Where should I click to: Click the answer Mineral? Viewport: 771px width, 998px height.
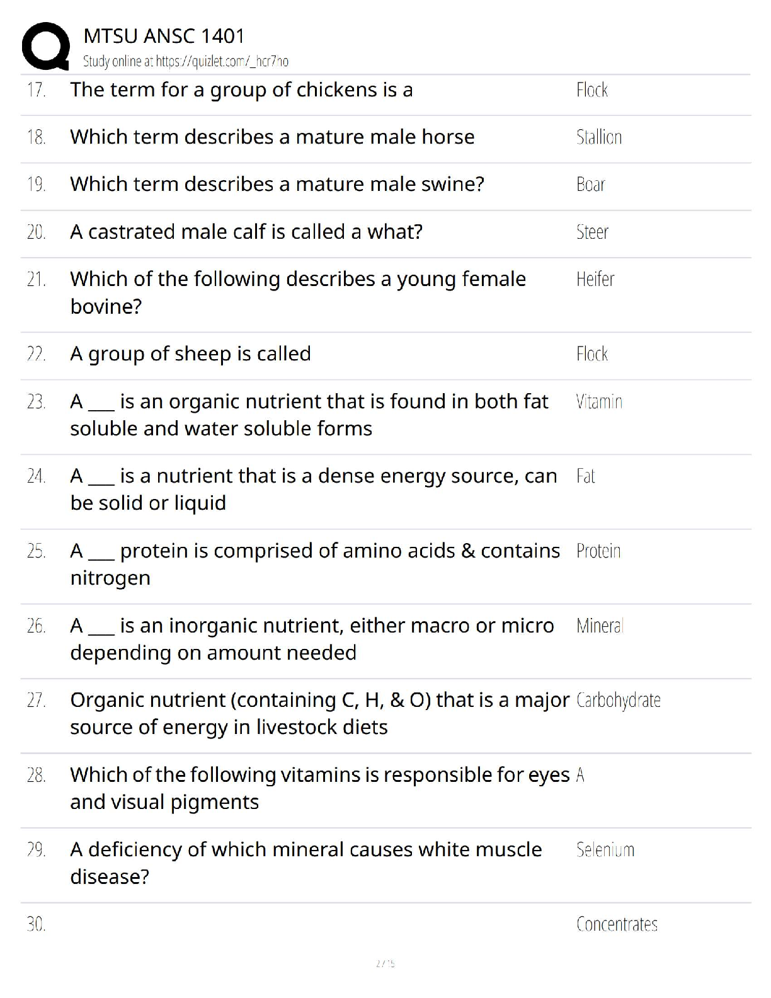600,626
